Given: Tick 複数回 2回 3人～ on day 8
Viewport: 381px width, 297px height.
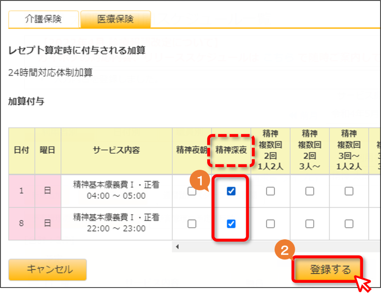Looking at the screenshot, I should coord(309,223).
